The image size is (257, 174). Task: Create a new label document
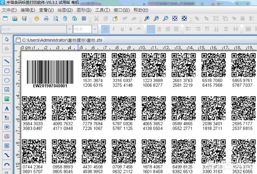(5, 19)
